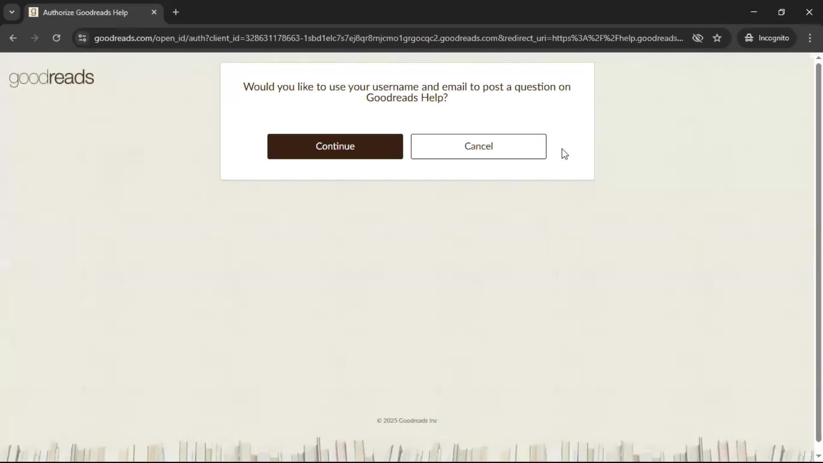Viewport: 823px width, 463px height.
Task: Click the third-party cookies blocked eye icon
Action: pyautogui.click(x=697, y=38)
